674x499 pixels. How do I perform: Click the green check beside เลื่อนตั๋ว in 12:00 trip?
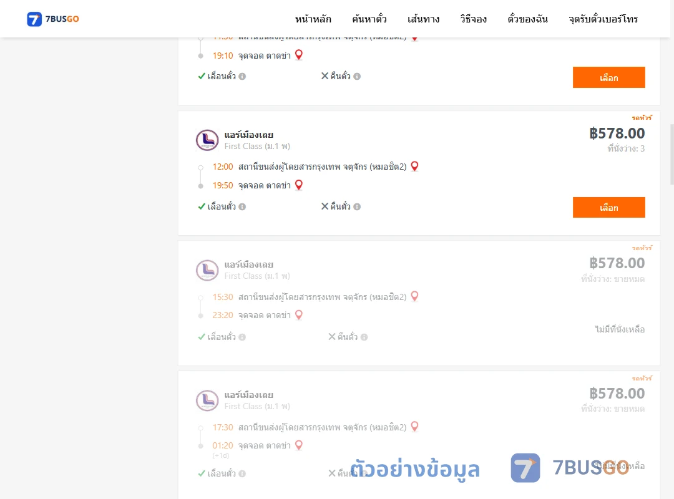(202, 206)
